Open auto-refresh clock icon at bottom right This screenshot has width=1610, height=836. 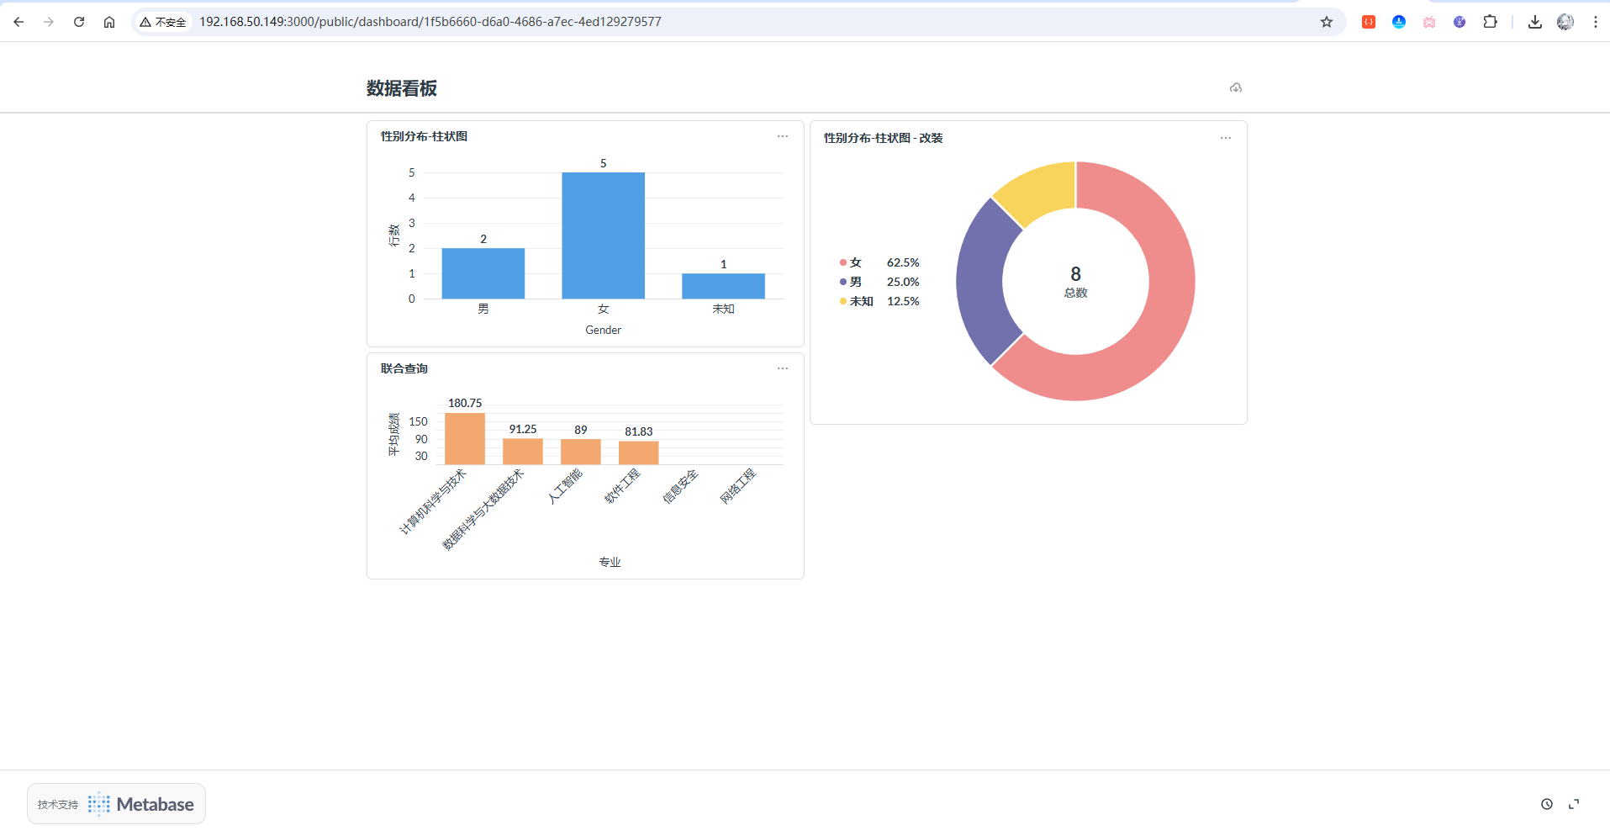(x=1546, y=804)
